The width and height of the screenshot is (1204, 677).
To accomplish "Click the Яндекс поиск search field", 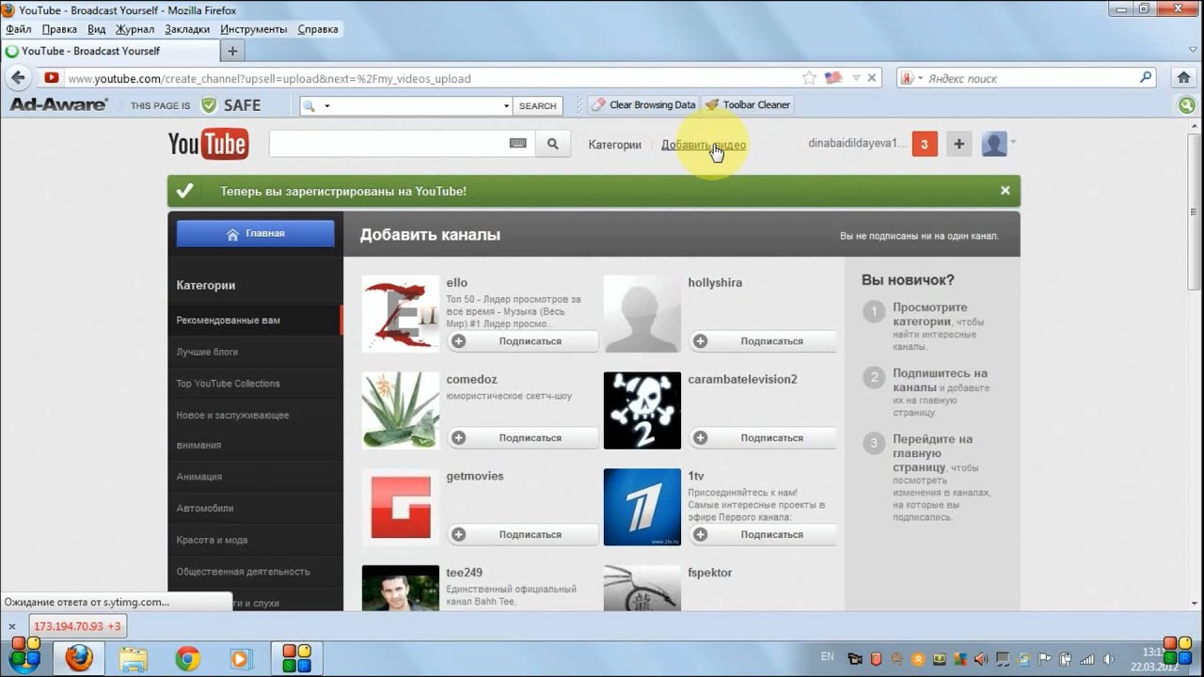I will pyautogui.click(x=1030, y=78).
